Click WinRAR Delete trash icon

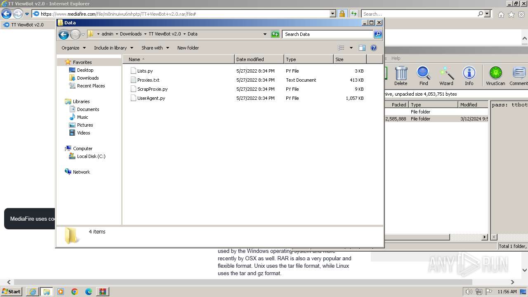(x=401, y=76)
